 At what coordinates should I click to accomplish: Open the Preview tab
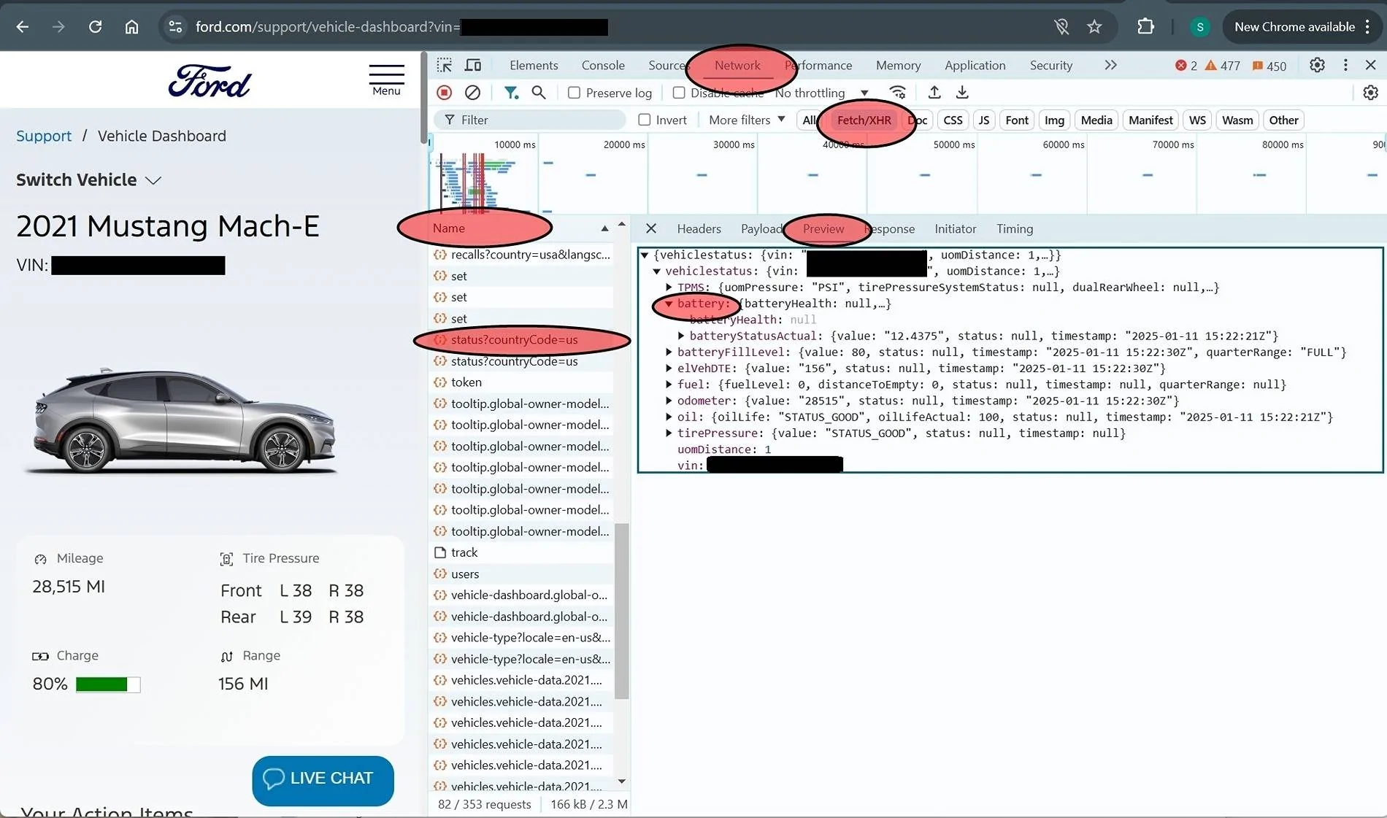coord(823,228)
